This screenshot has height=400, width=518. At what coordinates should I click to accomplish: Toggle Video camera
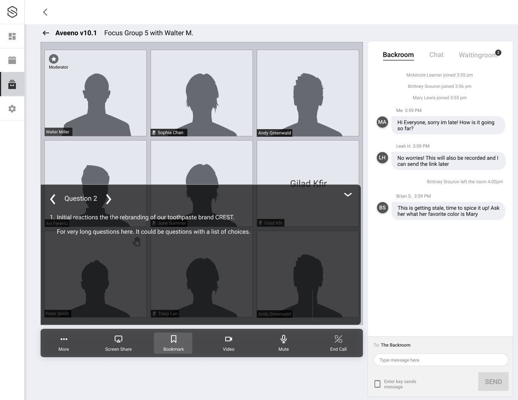[229, 343]
